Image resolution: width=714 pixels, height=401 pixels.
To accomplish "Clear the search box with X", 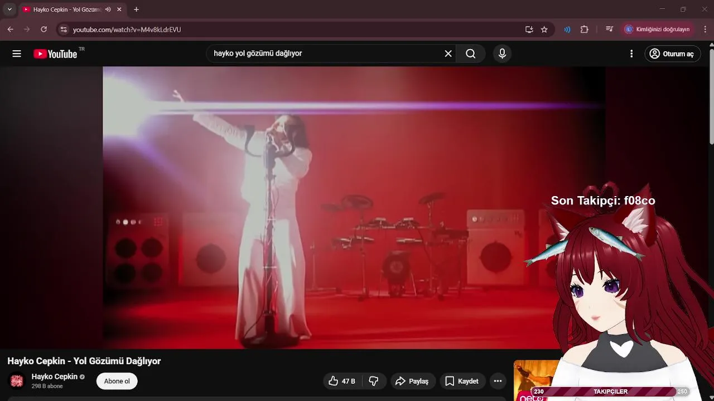I will [448, 53].
